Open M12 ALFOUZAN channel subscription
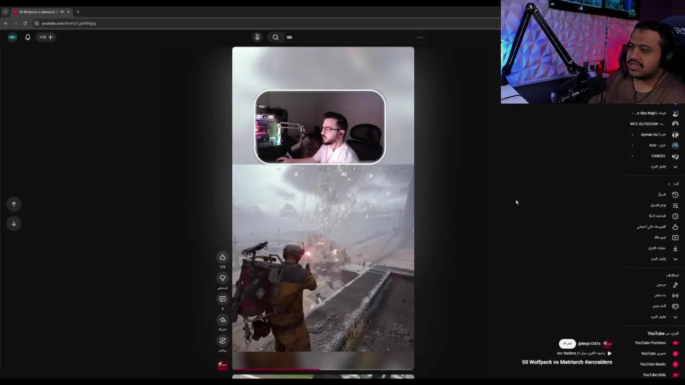Viewport: 685px width, 385px height. click(655, 124)
